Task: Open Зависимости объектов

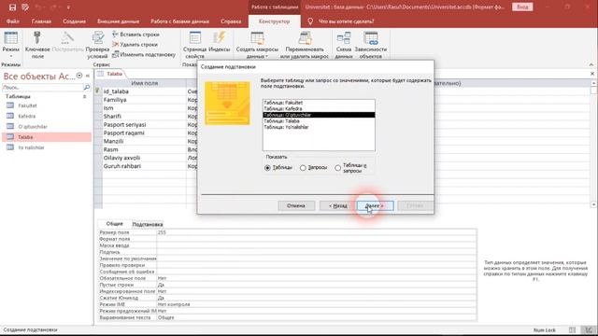Action: click(371, 45)
